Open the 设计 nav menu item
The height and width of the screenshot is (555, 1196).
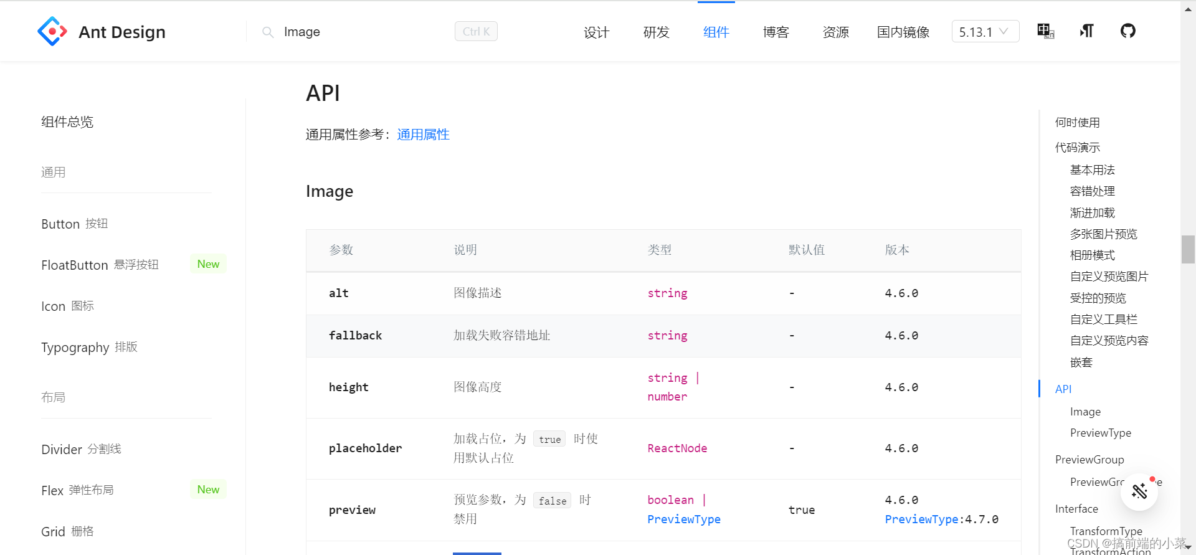pyautogui.click(x=596, y=32)
